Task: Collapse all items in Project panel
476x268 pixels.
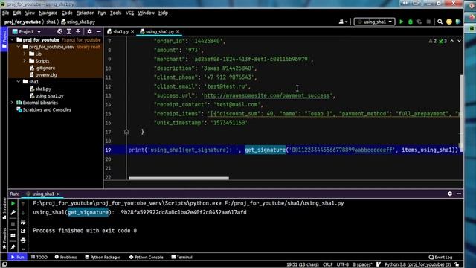Action: [x=78, y=31]
